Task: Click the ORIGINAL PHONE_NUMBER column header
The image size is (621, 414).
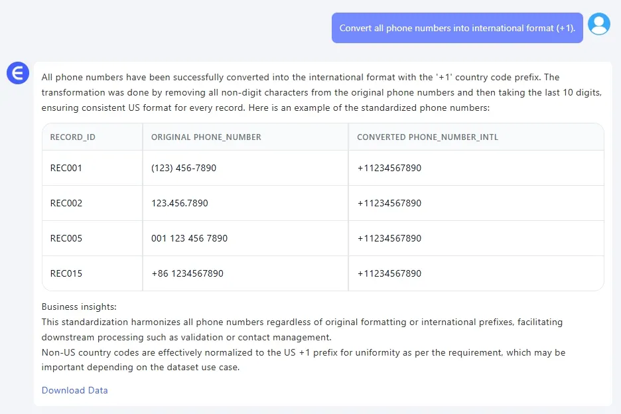Action: click(x=206, y=137)
